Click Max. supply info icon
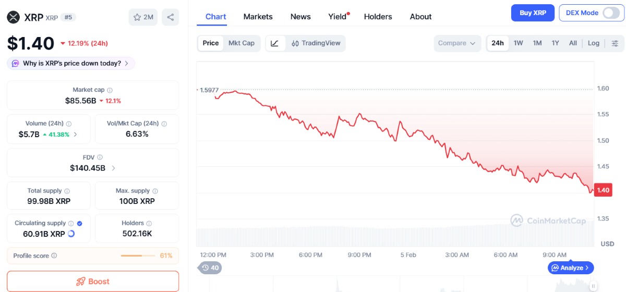The image size is (626, 292). click(x=155, y=191)
